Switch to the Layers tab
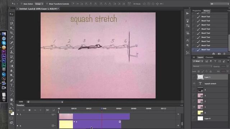This screenshot has width=230, height=129. click(x=200, y=57)
